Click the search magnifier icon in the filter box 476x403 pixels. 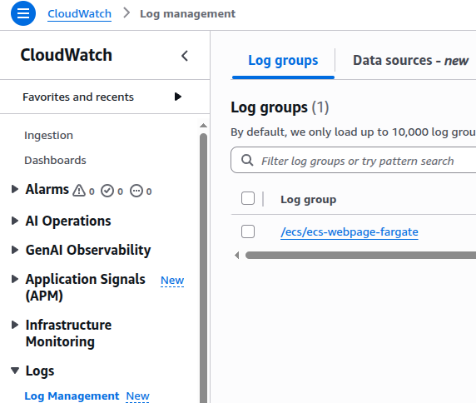click(x=247, y=160)
